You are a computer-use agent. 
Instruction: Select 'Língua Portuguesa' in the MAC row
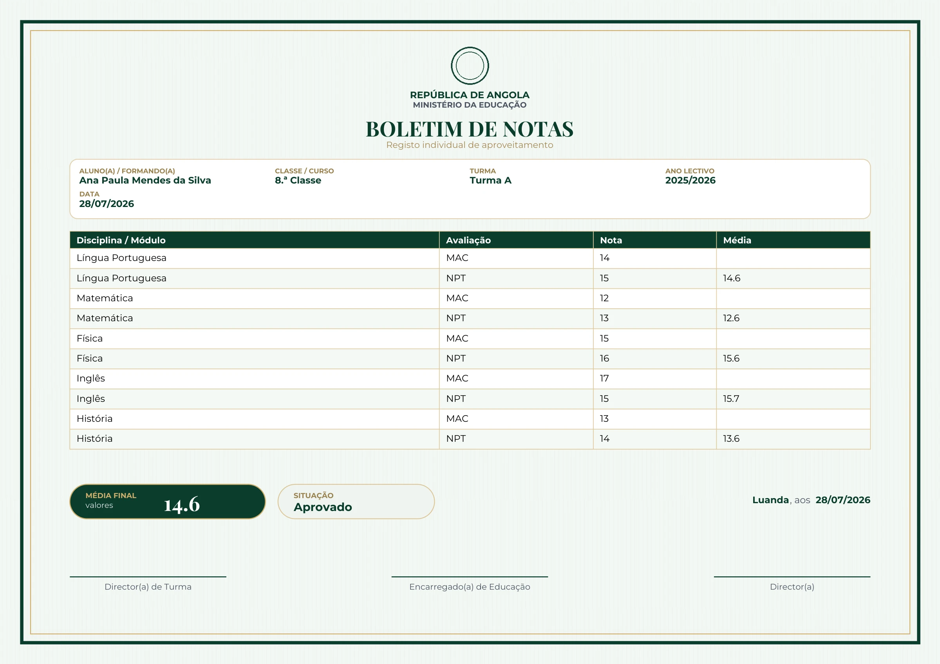121,258
